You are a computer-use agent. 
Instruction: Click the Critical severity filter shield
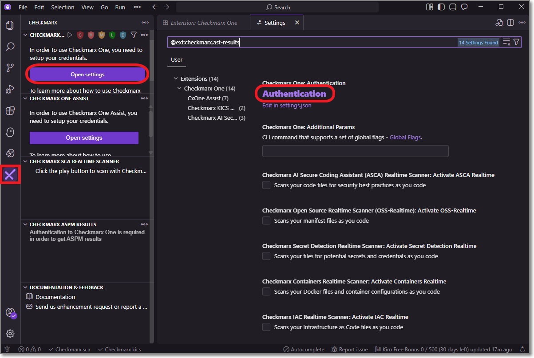point(80,35)
